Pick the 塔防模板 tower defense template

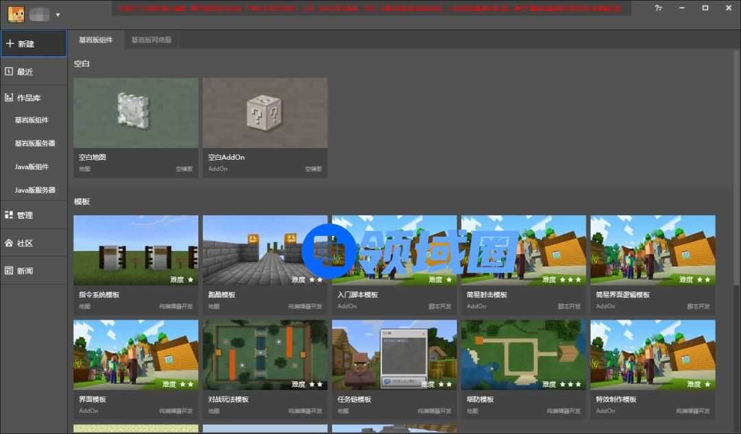coord(523,354)
